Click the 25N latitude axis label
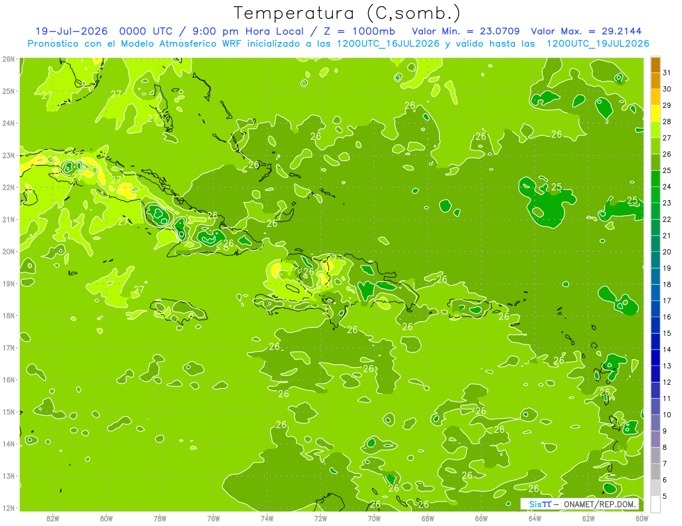The height and width of the screenshot is (526, 682). (x=8, y=91)
